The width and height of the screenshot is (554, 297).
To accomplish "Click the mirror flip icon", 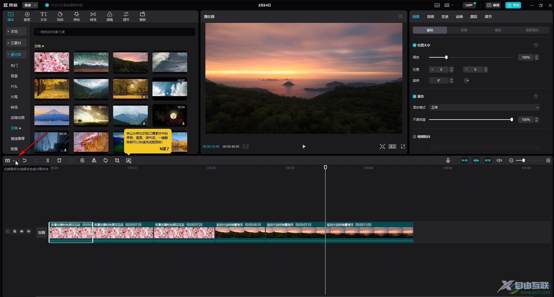I will 94,160.
